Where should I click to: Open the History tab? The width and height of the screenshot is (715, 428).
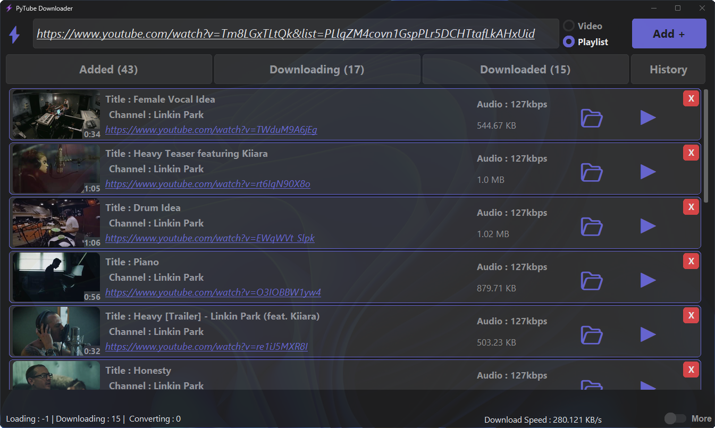(668, 69)
